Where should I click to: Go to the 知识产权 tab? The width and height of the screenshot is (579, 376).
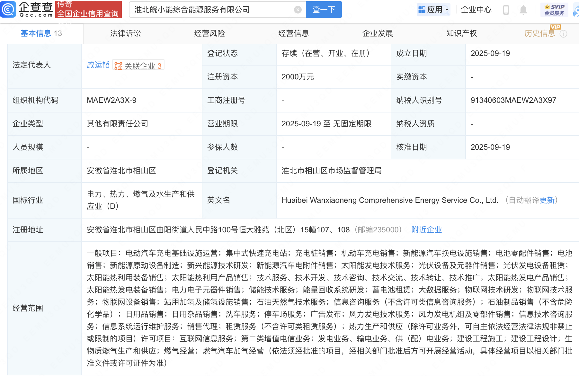[461, 33]
